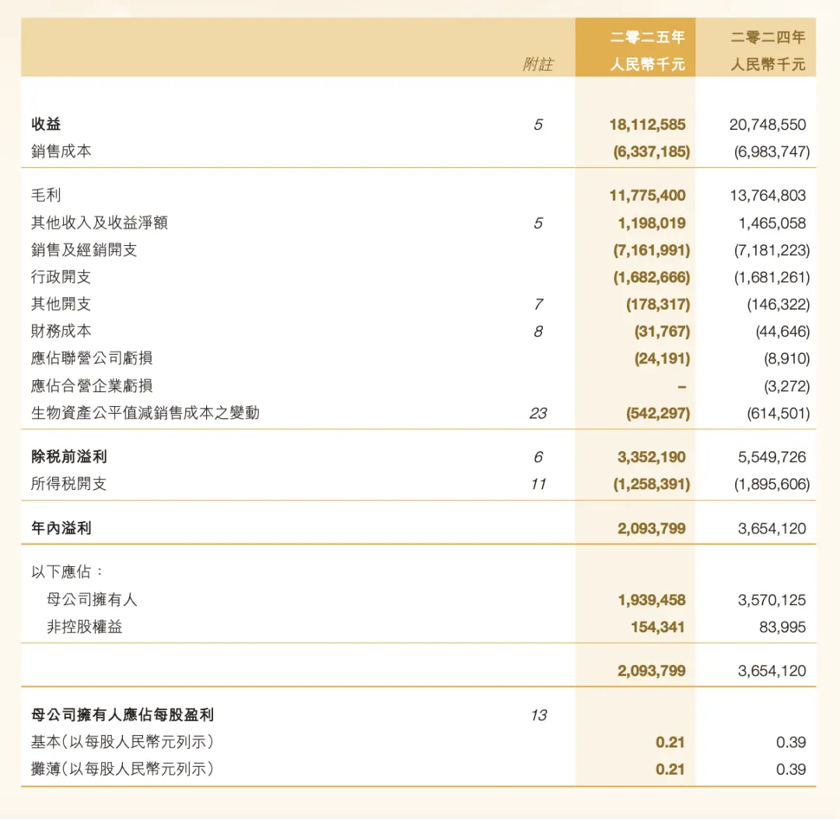Select the 年內溢利 row label
The height and width of the screenshot is (819, 840).
pos(61,528)
